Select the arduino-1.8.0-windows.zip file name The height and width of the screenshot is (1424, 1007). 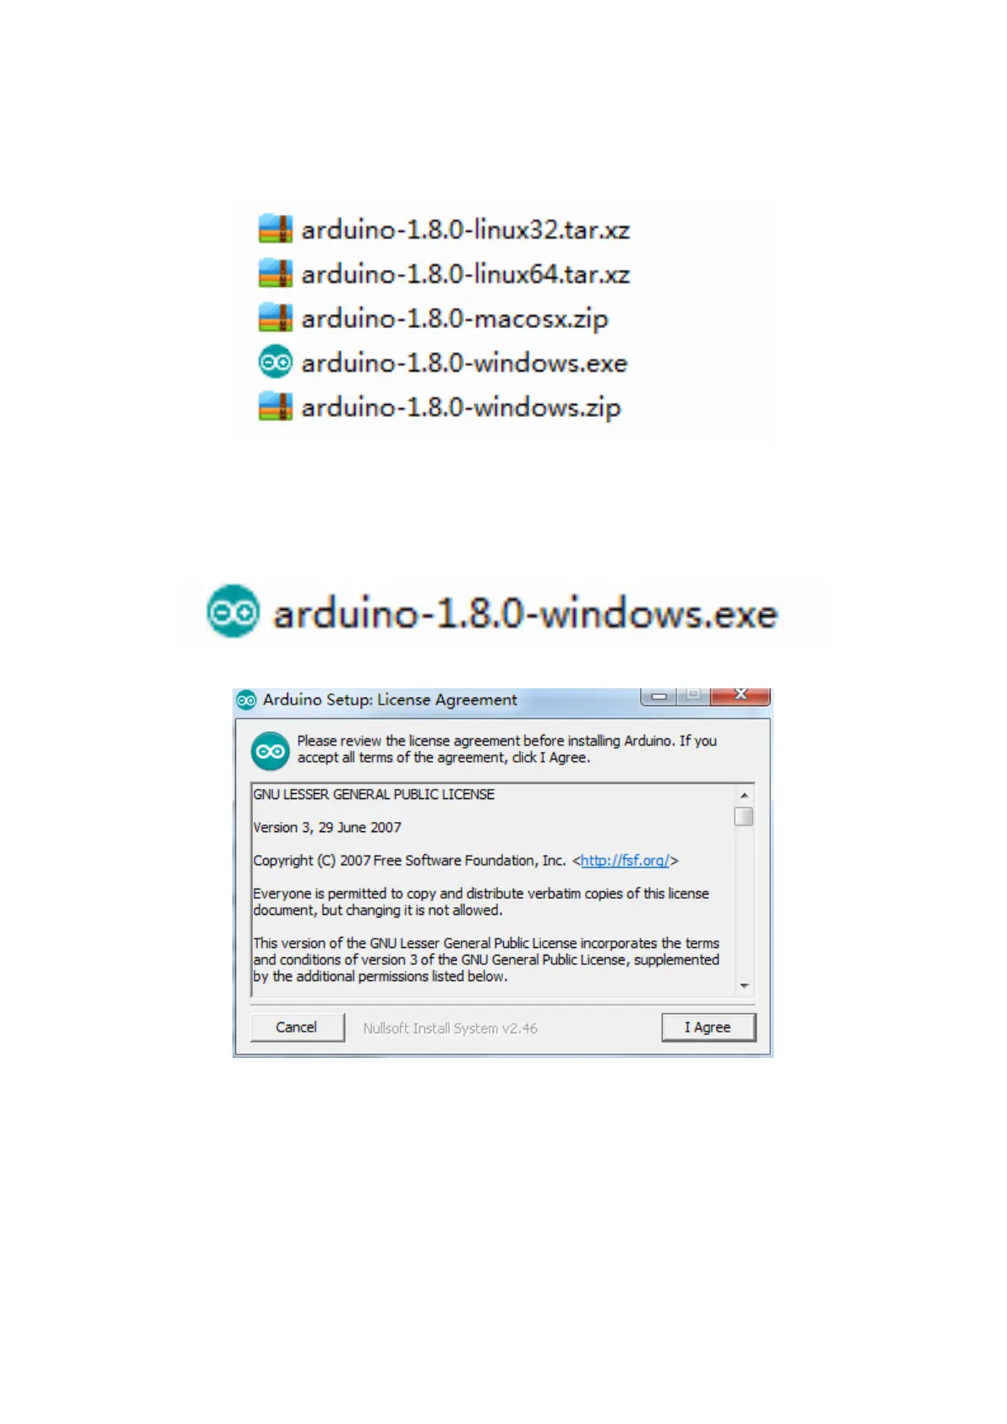[461, 408]
